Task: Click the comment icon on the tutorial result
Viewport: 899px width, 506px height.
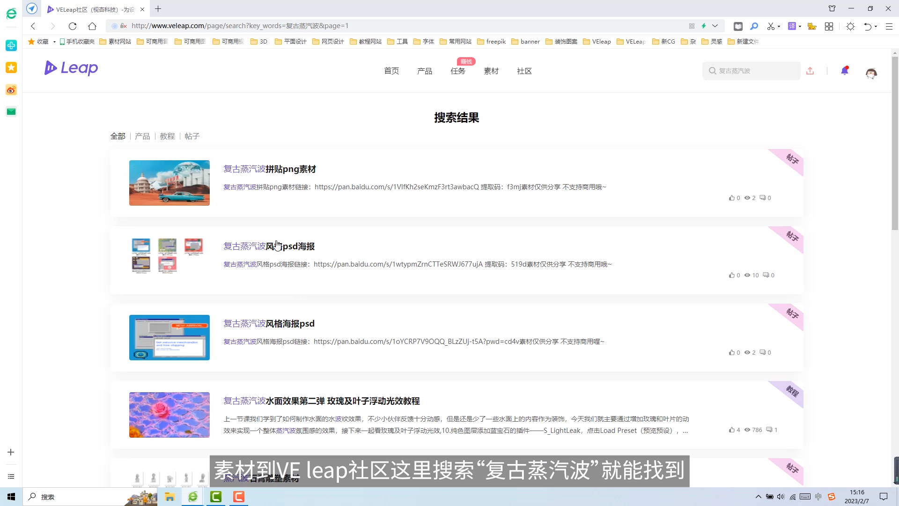Action: (769, 430)
